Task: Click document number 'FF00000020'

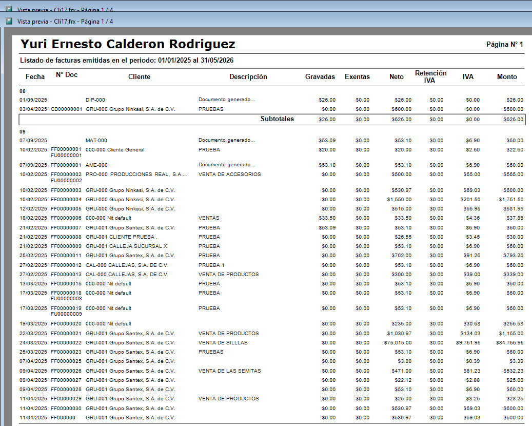Action: (66, 324)
